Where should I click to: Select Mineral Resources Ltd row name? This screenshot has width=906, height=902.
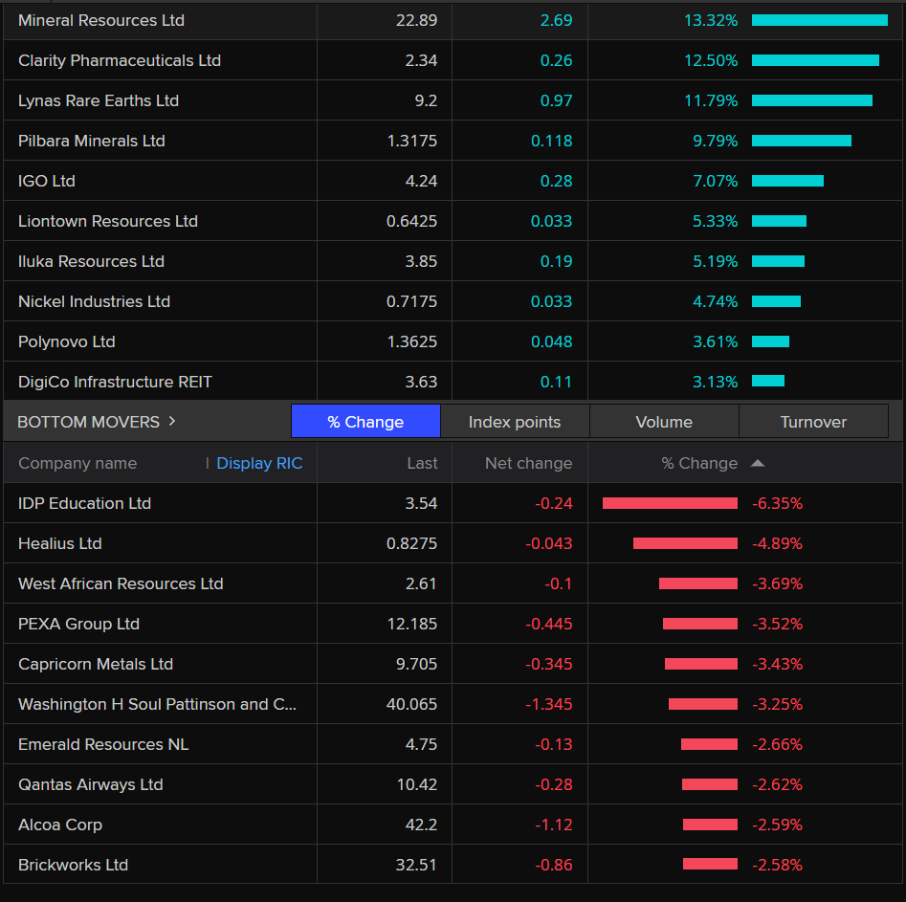(101, 20)
